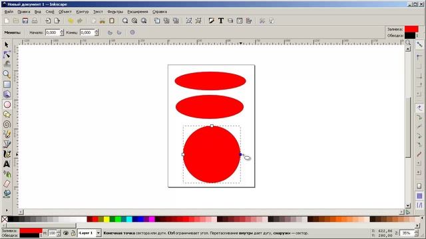Click the Конец value stepper arrows
Screen dimensions: 426x239
(x=97, y=33)
